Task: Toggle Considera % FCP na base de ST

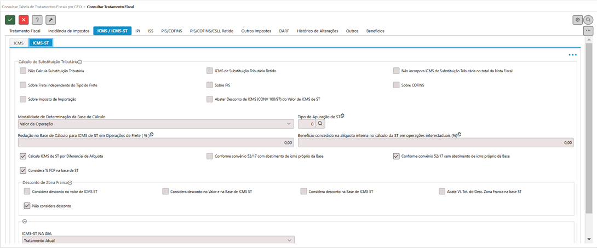Action: tap(23, 170)
